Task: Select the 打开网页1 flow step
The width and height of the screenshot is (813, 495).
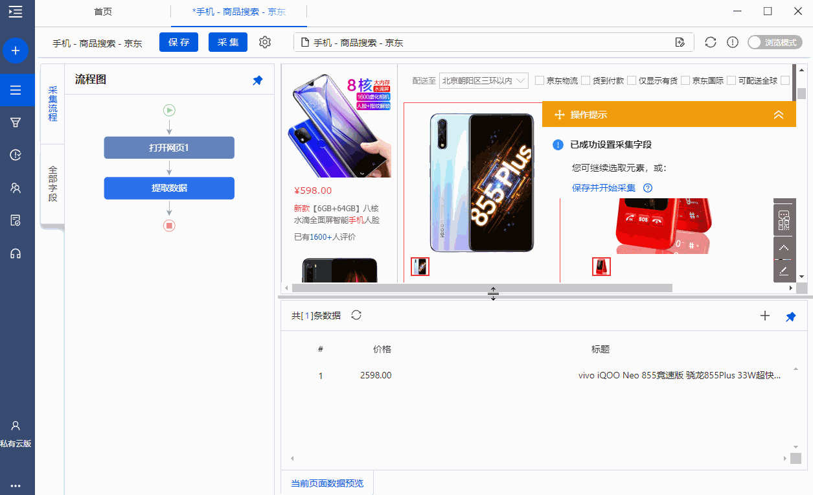Action: pos(169,148)
